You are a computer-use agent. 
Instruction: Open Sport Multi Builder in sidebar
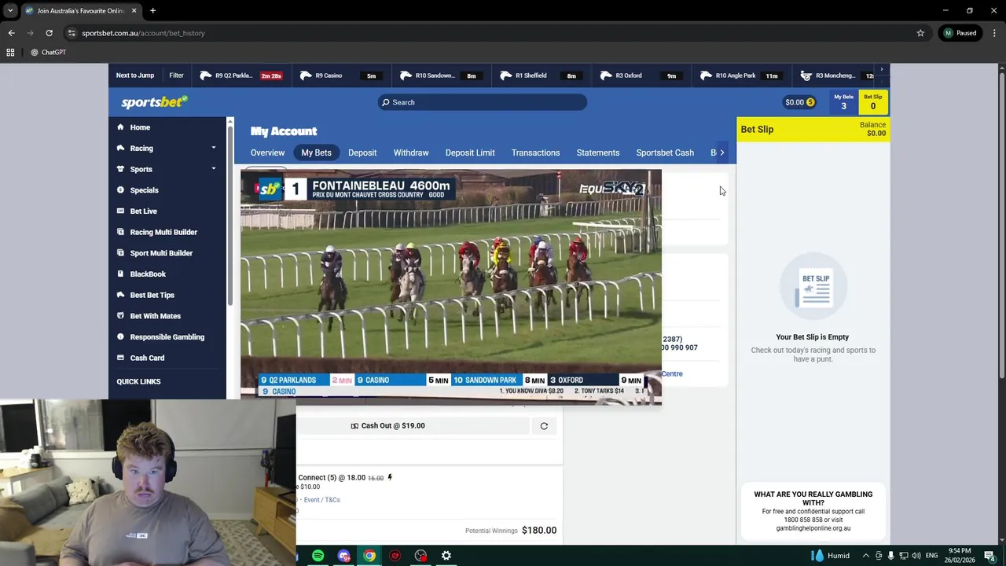click(x=161, y=253)
